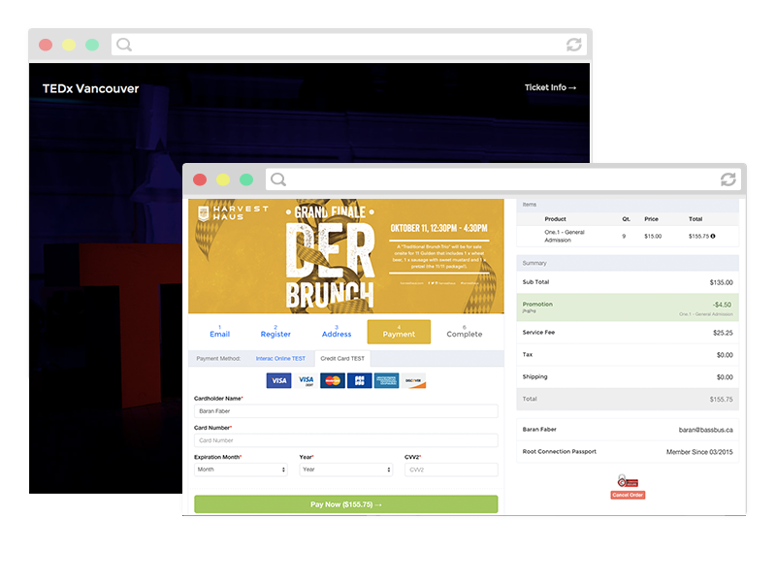Screen dimensions: 776x582
Task: Select the Discover card icon
Action: point(414,380)
